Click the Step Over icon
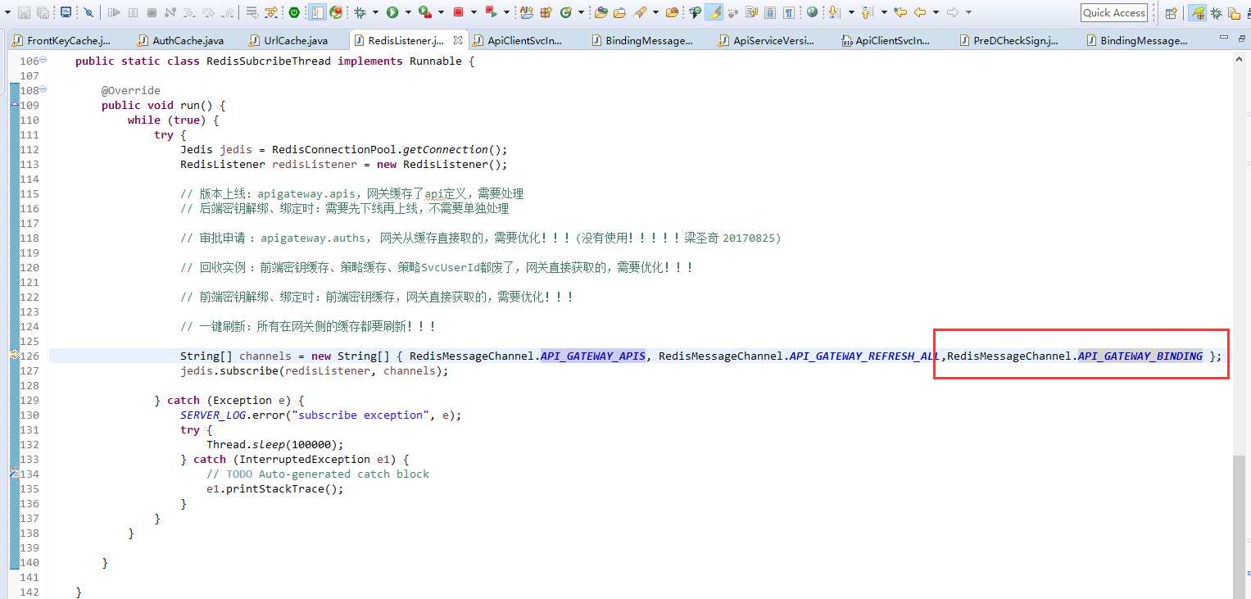1251x599 pixels. click(208, 12)
